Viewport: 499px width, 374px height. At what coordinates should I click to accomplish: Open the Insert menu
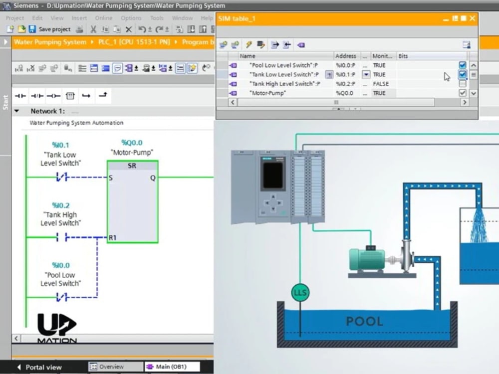click(x=79, y=18)
